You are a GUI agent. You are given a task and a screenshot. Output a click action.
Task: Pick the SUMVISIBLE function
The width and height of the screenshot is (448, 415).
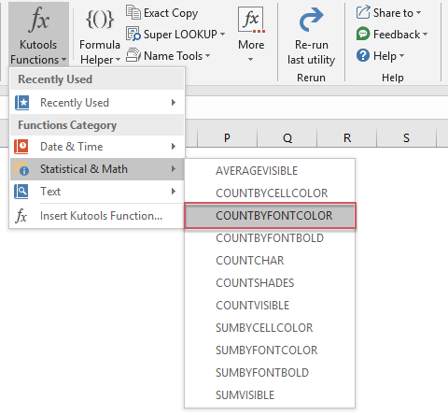coord(270,395)
